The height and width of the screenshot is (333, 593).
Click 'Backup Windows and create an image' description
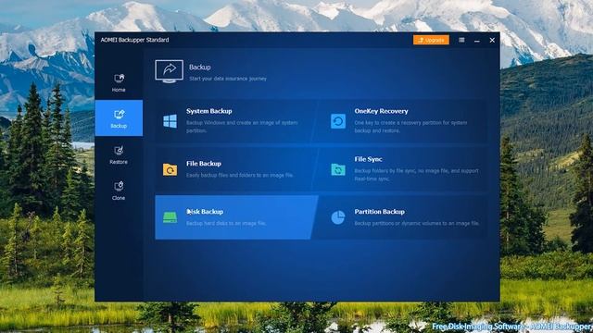pos(242,127)
